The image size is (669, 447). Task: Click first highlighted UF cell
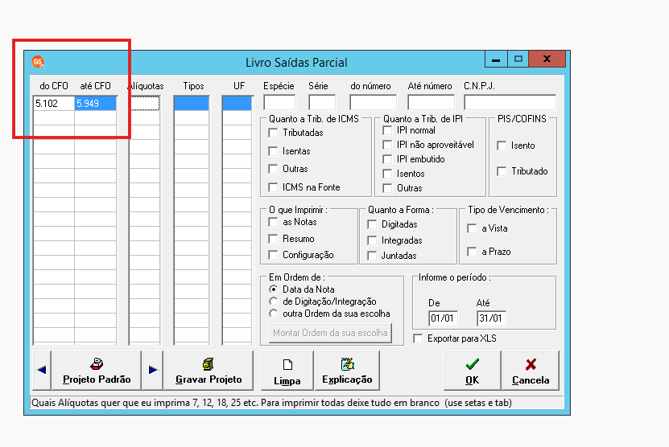(x=237, y=104)
